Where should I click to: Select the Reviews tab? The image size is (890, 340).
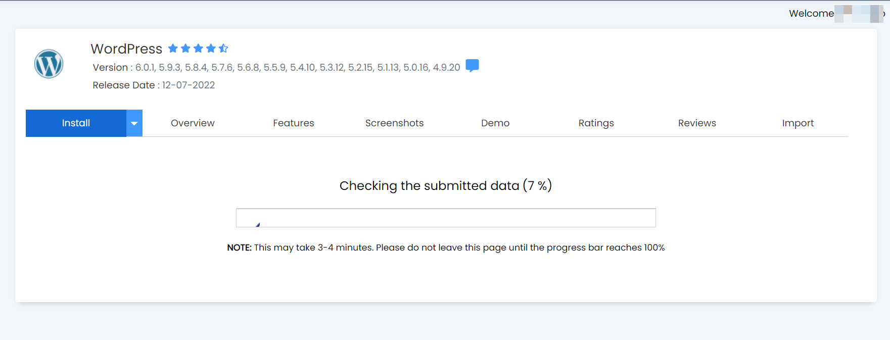click(x=697, y=123)
